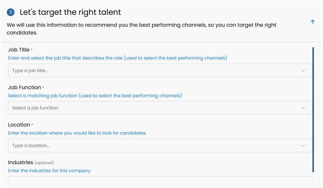Click 'Enter the location where you would like' hint
Image resolution: width=323 pixels, height=188 pixels.
(77, 133)
